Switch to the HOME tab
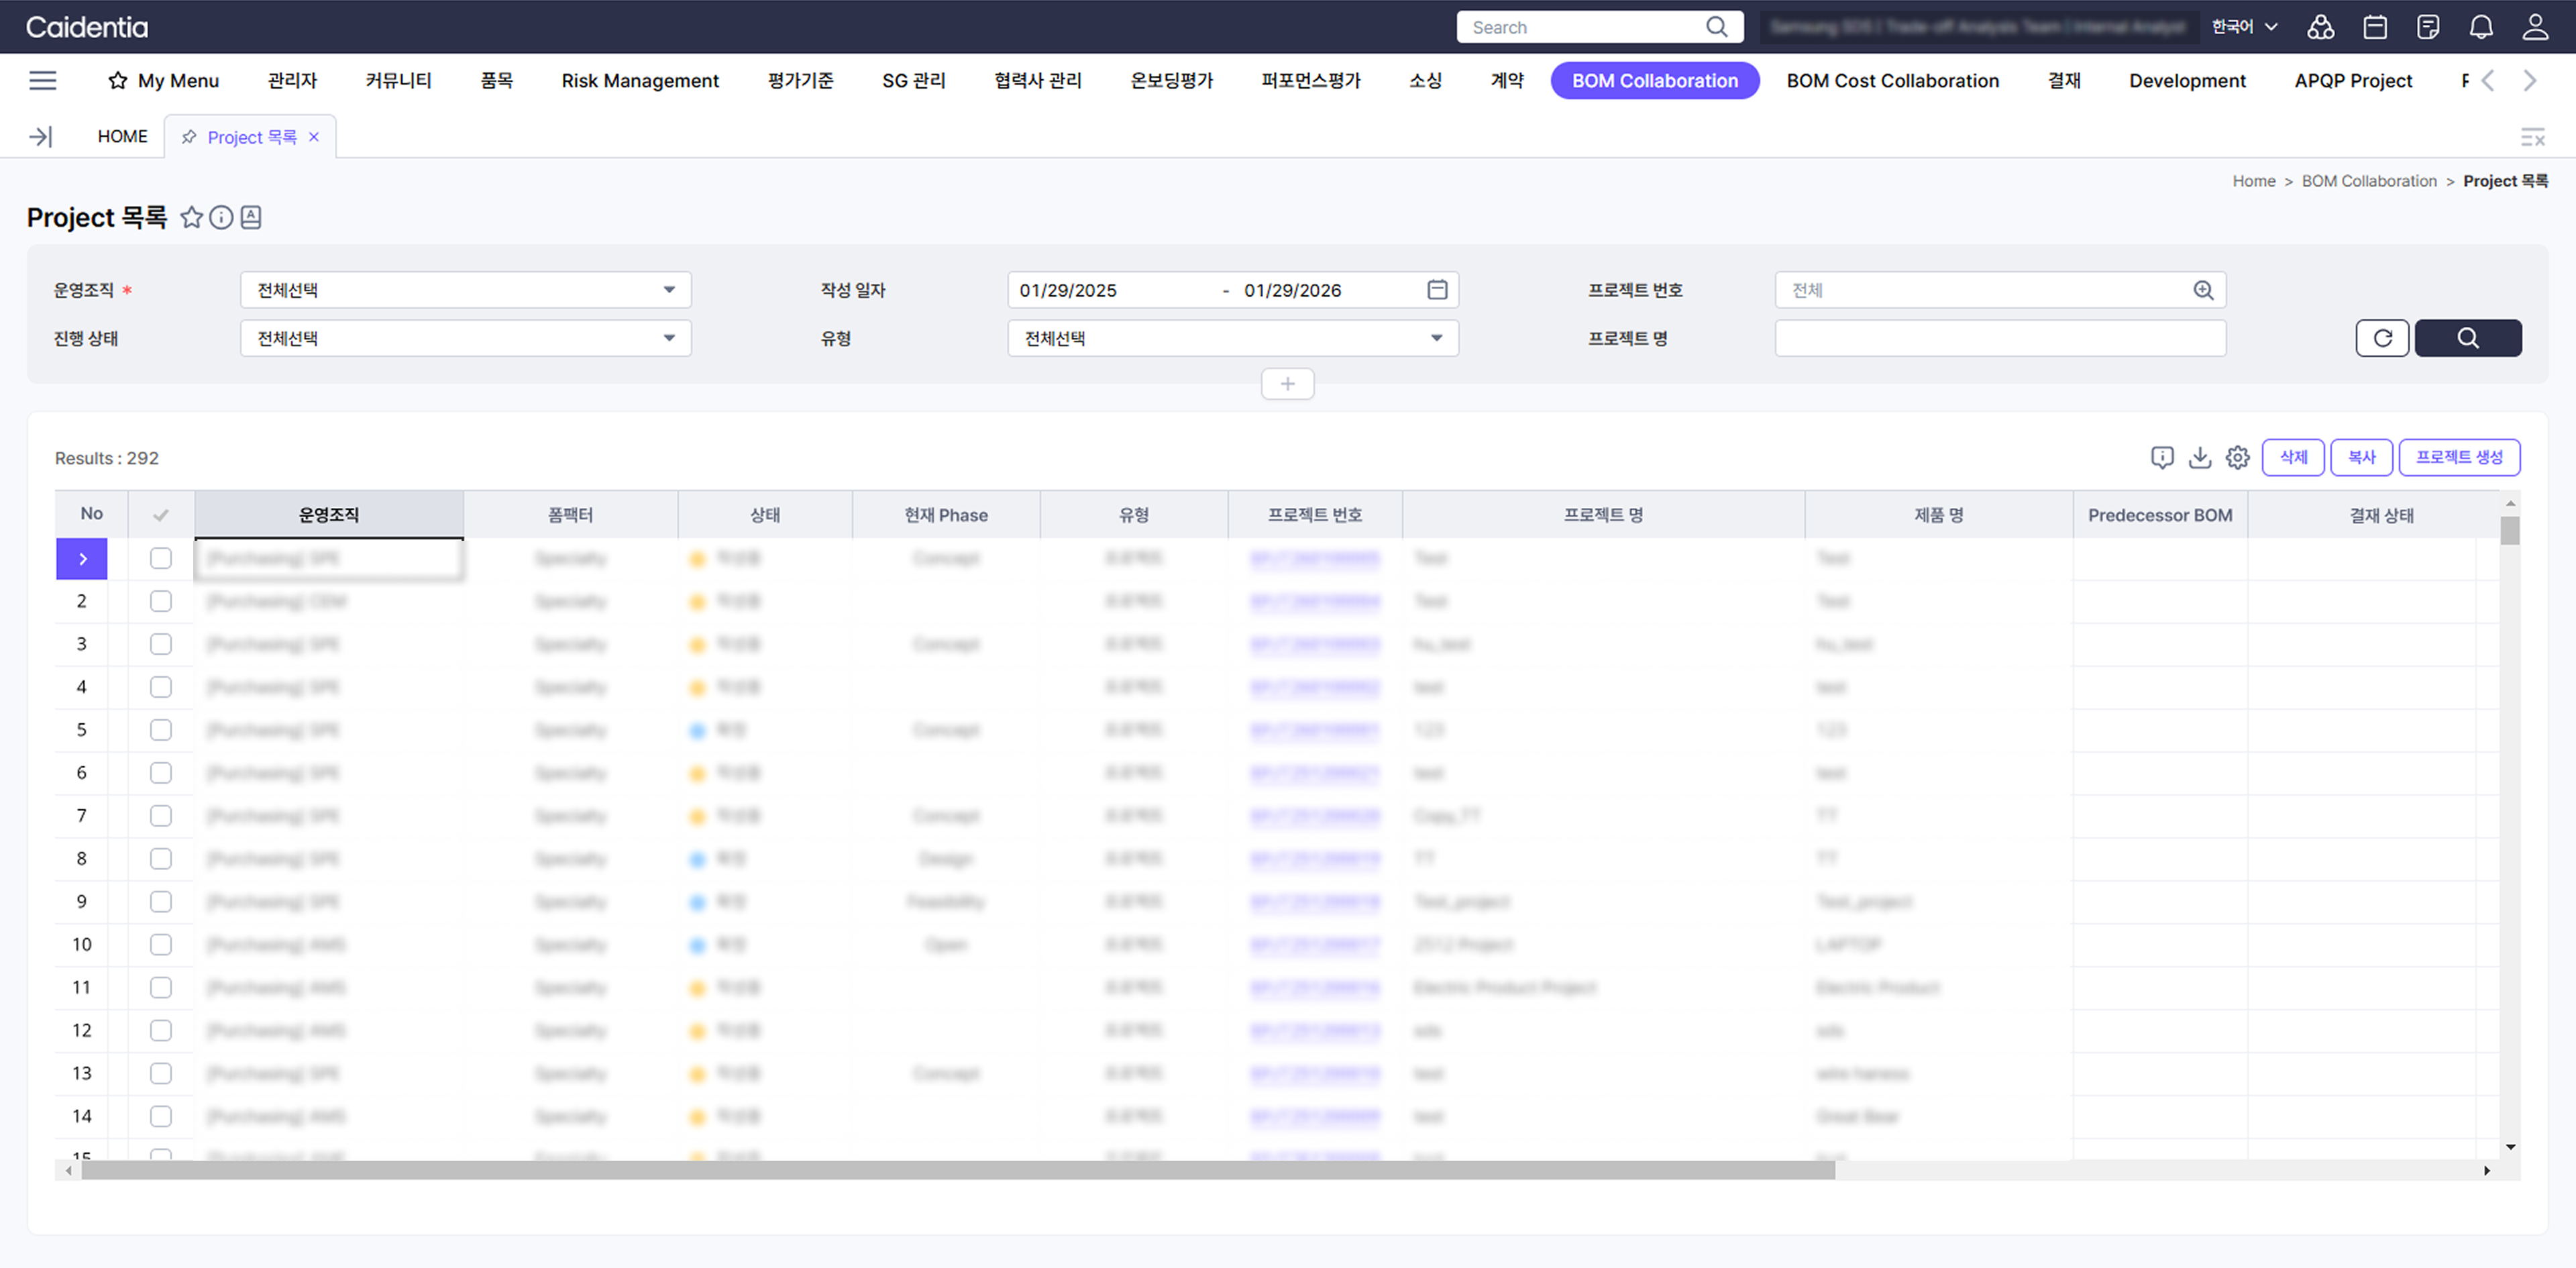This screenshot has height=1268, width=2576. coord(122,136)
